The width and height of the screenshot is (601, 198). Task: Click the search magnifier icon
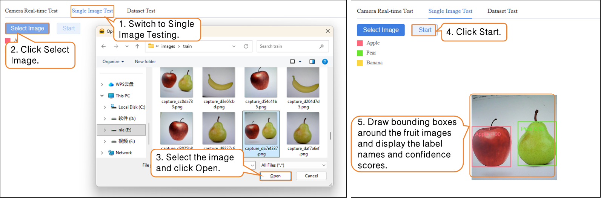[321, 46]
